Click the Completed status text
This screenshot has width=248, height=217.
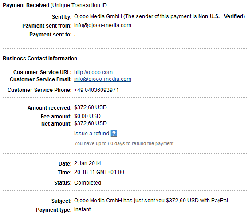click(x=88, y=183)
